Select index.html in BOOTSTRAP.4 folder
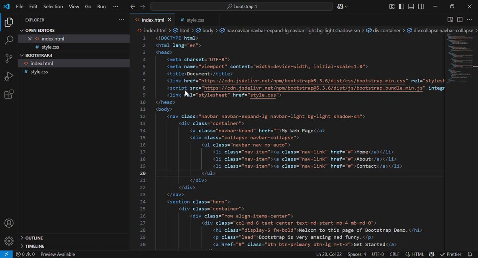 click(x=74, y=63)
